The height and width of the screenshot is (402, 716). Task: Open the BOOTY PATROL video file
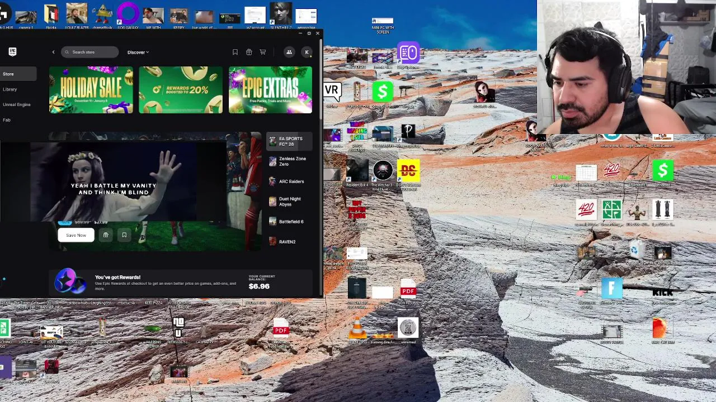click(611, 333)
